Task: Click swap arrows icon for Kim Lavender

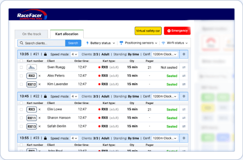Action: pyautogui.click(x=184, y=84)
